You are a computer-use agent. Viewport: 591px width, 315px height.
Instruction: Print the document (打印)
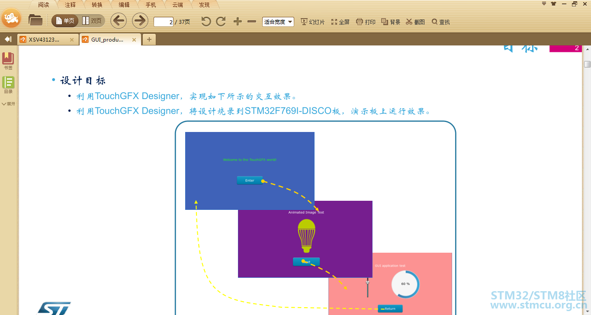[366, 22]
